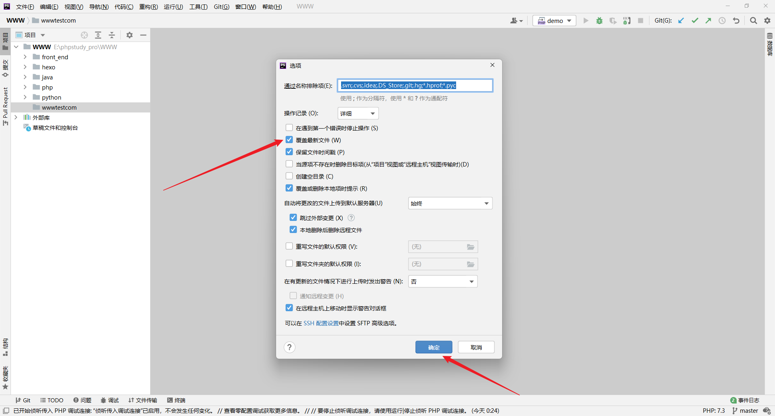775x416 pixels.
Task: Open dialog help question mark button
Action: point(289,347)
